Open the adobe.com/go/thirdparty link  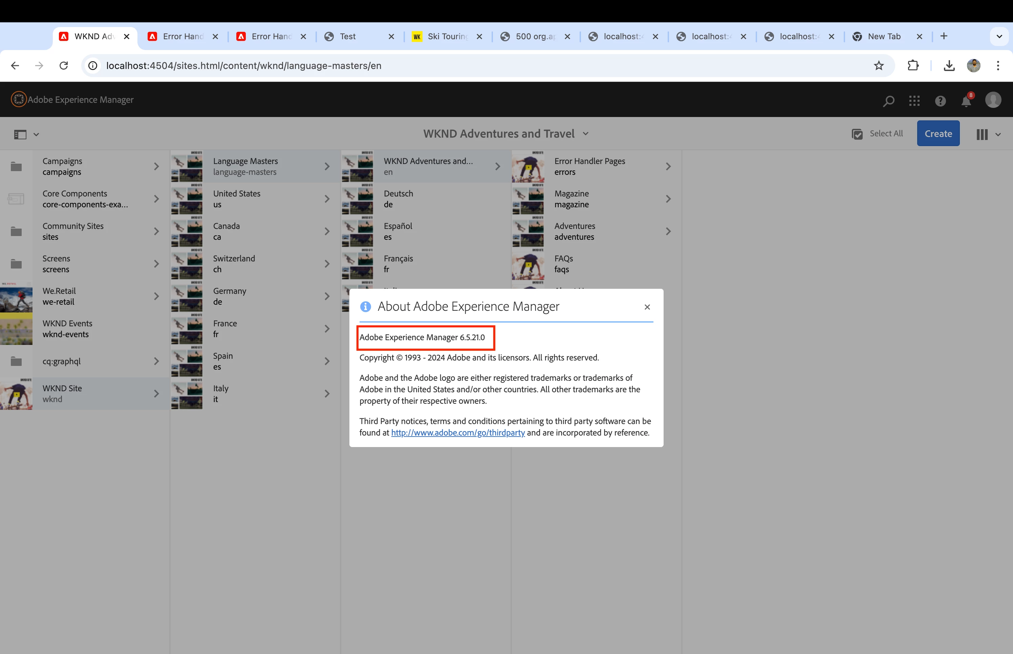[x=458, y=433]
